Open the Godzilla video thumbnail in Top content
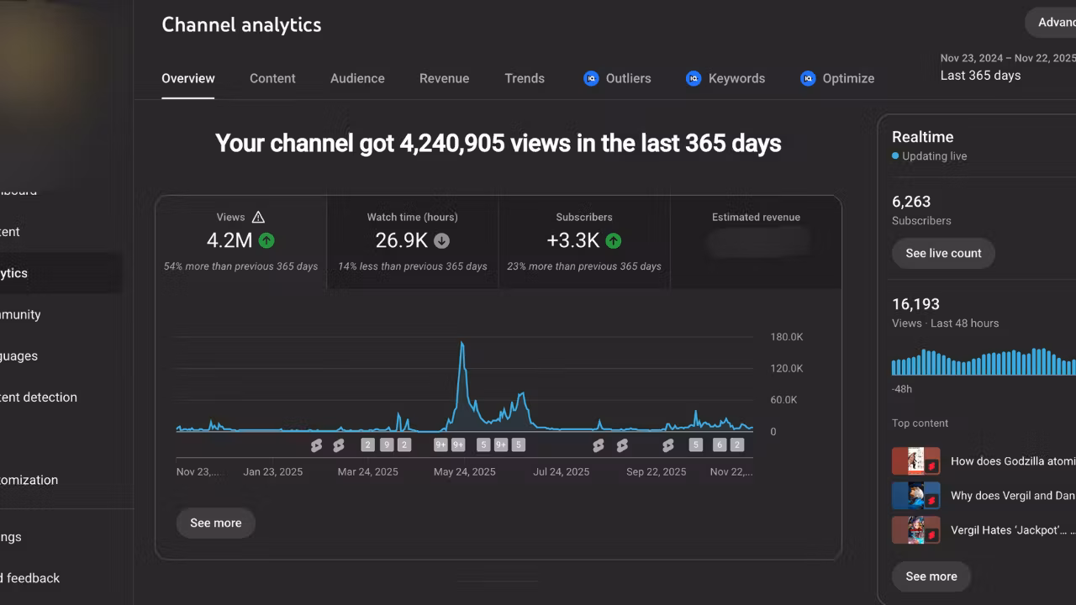The height and width of the screenshot is (605, 1076). [915, 461]
